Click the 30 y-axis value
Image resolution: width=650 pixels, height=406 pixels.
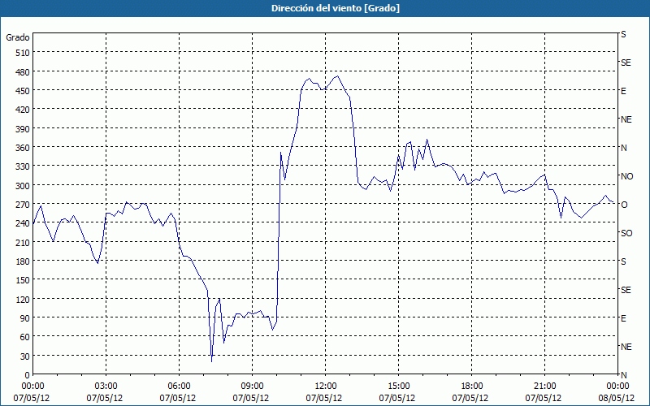tap(25, 356)
